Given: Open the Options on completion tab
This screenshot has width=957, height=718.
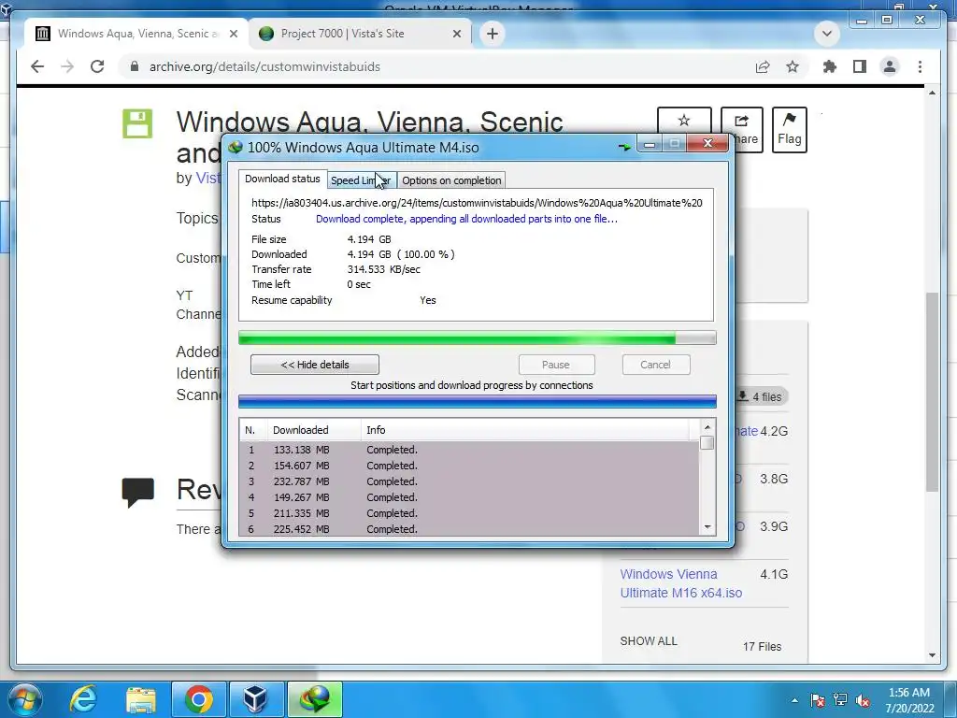Looking at the screenshot, I should (x=451, y=180).
